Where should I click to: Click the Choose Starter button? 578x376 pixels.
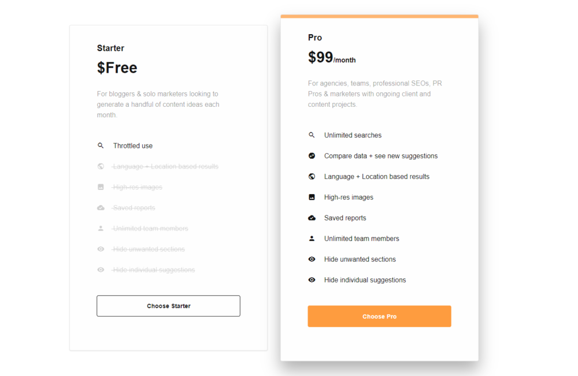click(168, 306)
